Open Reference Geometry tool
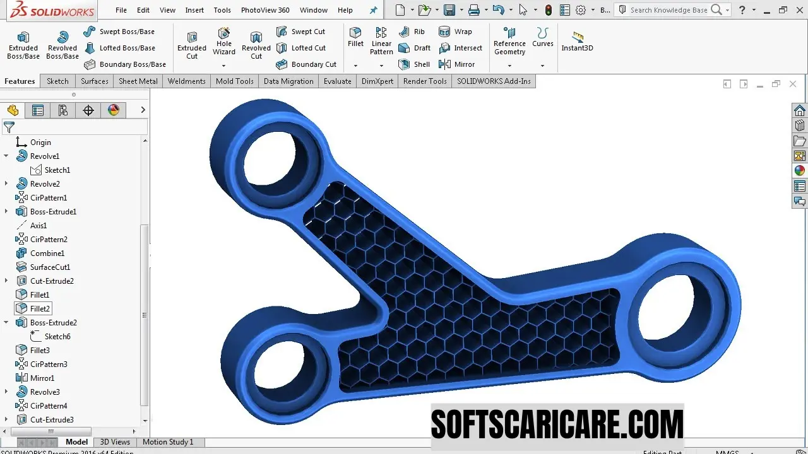The image size is (808, 454). point(509,41)
